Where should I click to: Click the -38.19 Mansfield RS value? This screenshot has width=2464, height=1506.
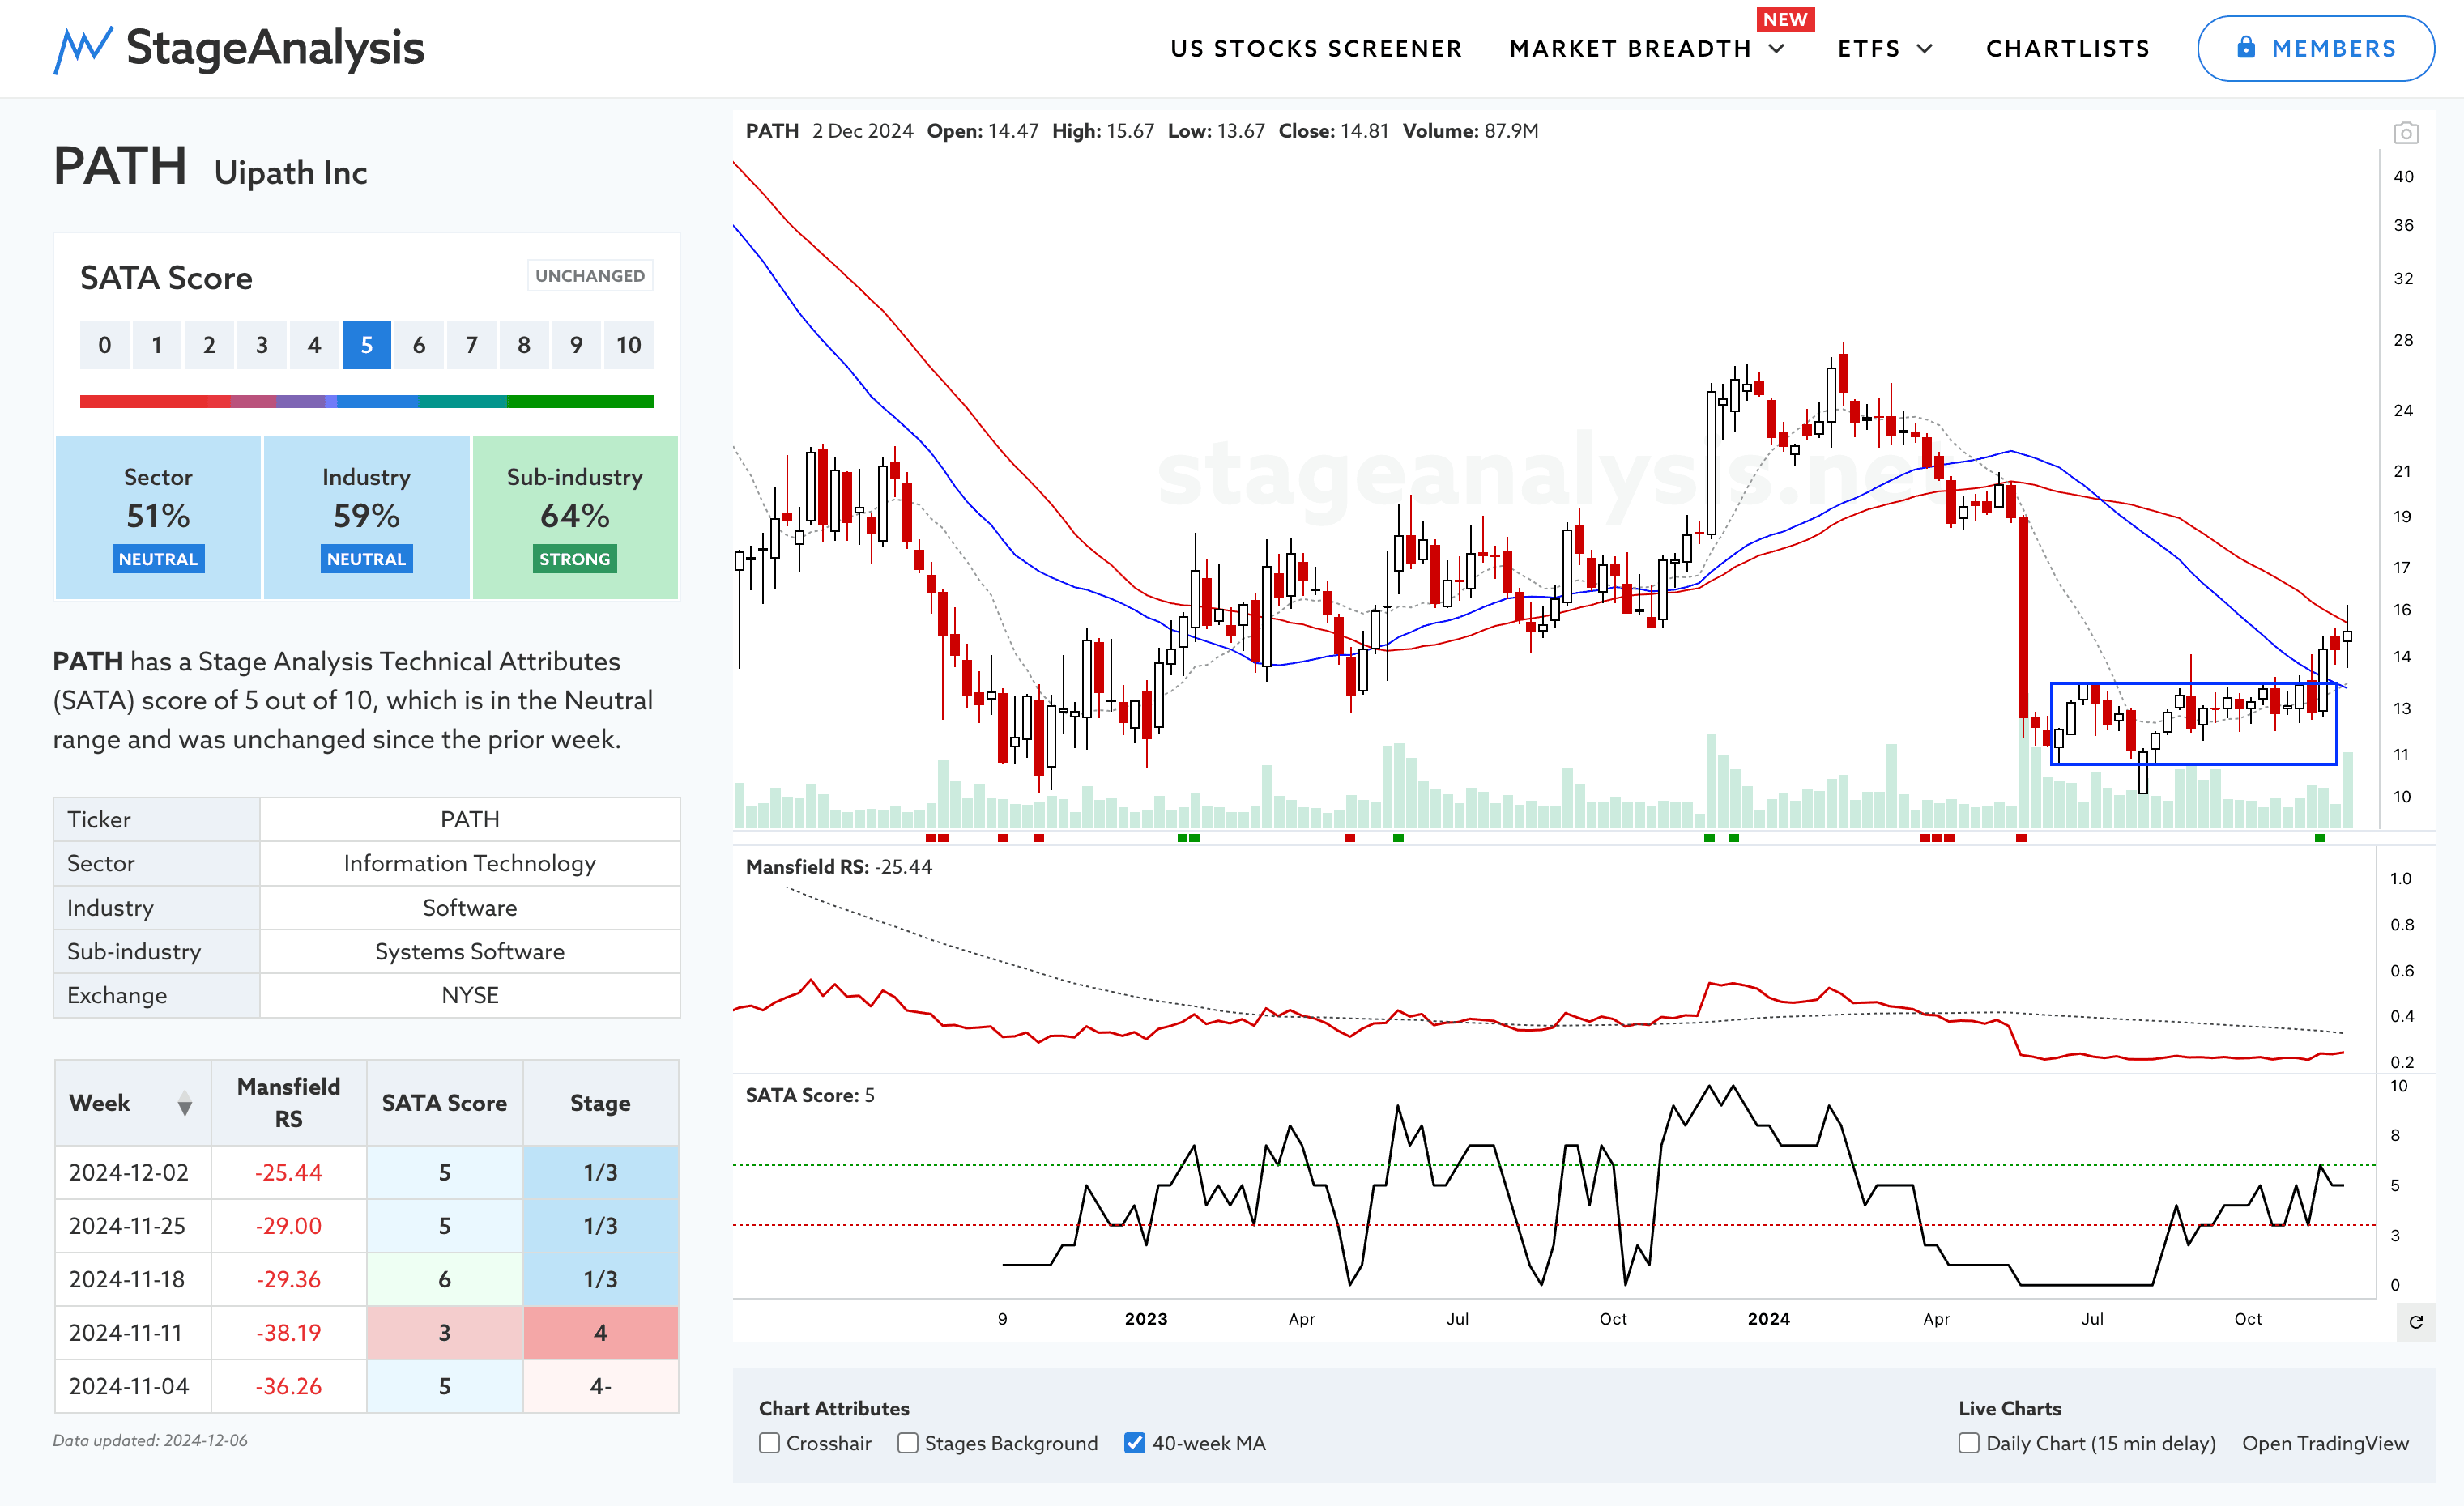pyautogui.click(x=288, y=1333)
